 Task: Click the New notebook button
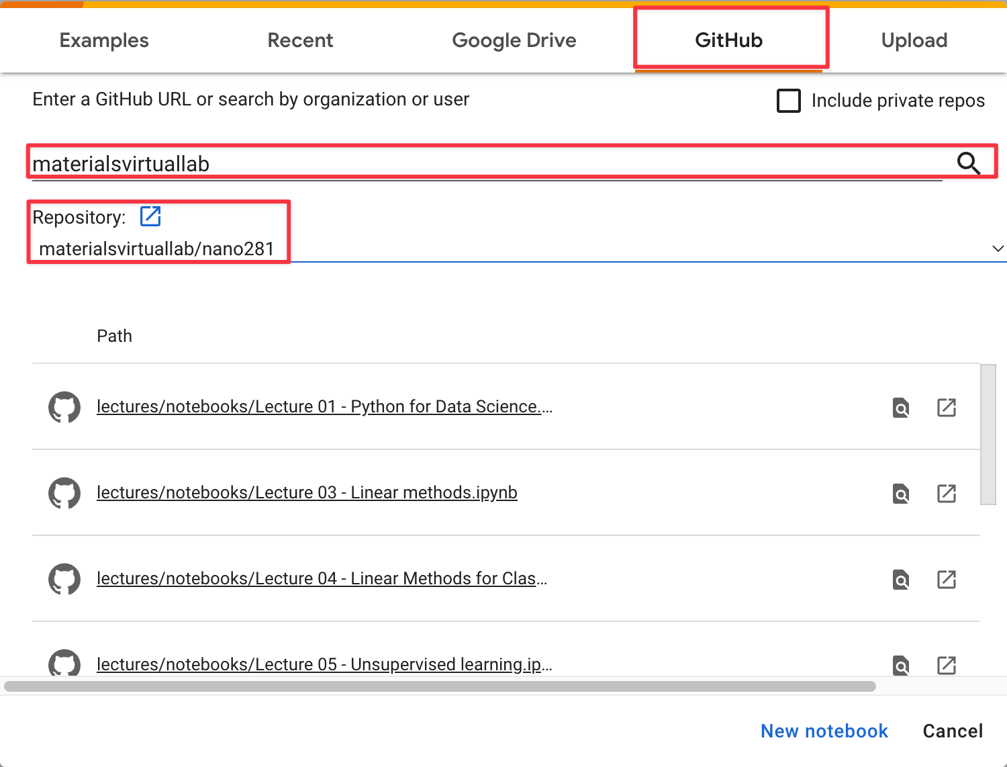[x=824, y=731]
